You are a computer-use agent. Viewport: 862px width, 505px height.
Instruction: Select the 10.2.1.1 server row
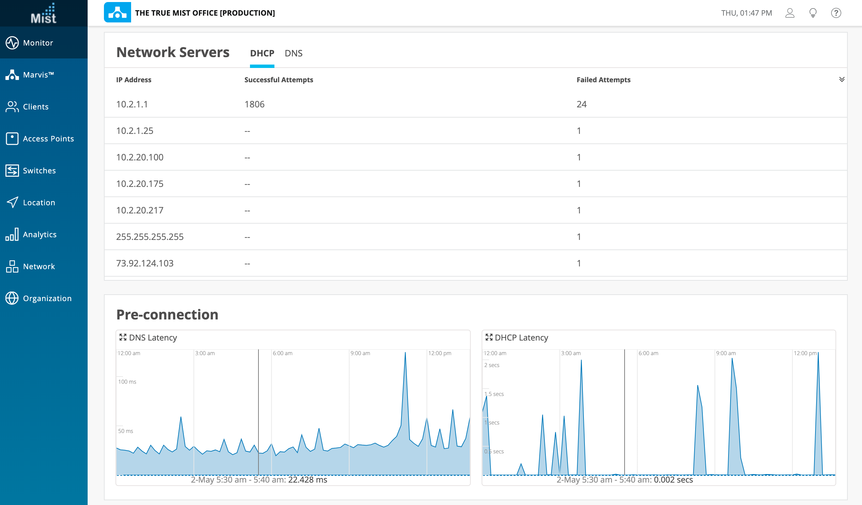pyautogui.click(x=132, y=104)
